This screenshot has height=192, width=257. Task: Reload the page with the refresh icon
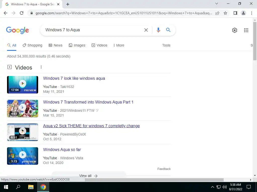tap(22, 13)
